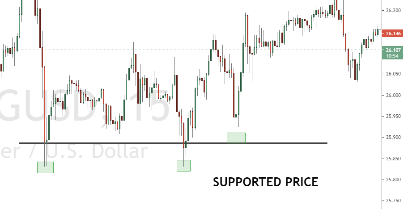Select the leftmost green rectangle below support line
The width and height of the screenshot is (404, 209).
point(45,167)
